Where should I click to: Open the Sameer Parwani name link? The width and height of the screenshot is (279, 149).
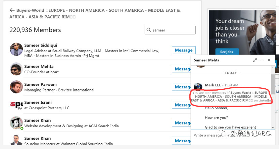[40, 84]
